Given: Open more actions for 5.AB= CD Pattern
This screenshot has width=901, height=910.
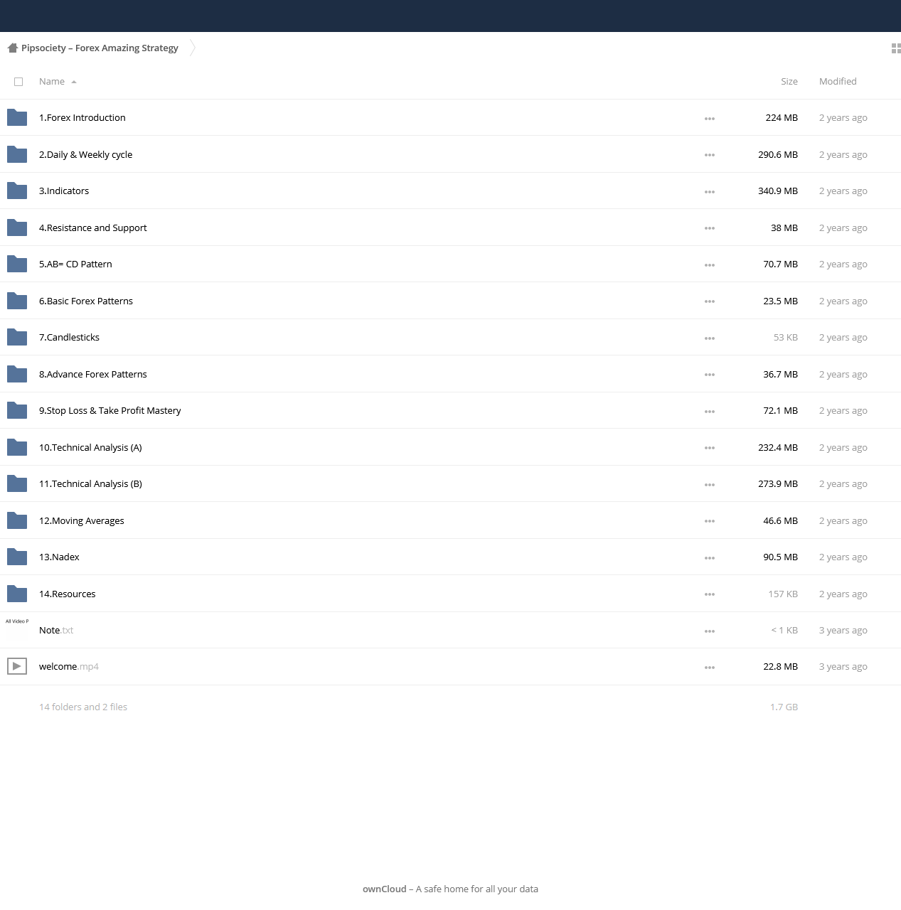Looking at the screenshot, I should pyautogui.click(x=710, y=265).
